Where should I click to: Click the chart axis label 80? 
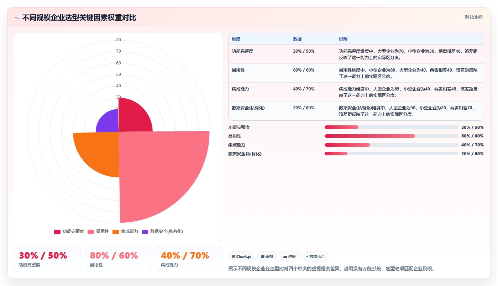(x=119, y=40)
